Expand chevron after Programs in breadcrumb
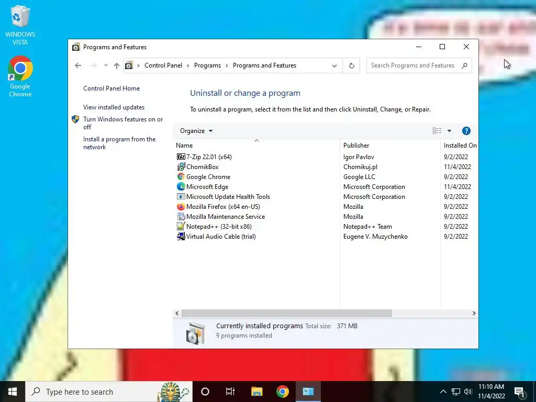Image resolution: width=536 pixels, height=402 pixels. click(x=227, y=65)
